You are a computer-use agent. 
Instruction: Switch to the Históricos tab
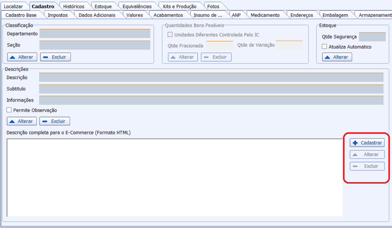pos(73,6)
